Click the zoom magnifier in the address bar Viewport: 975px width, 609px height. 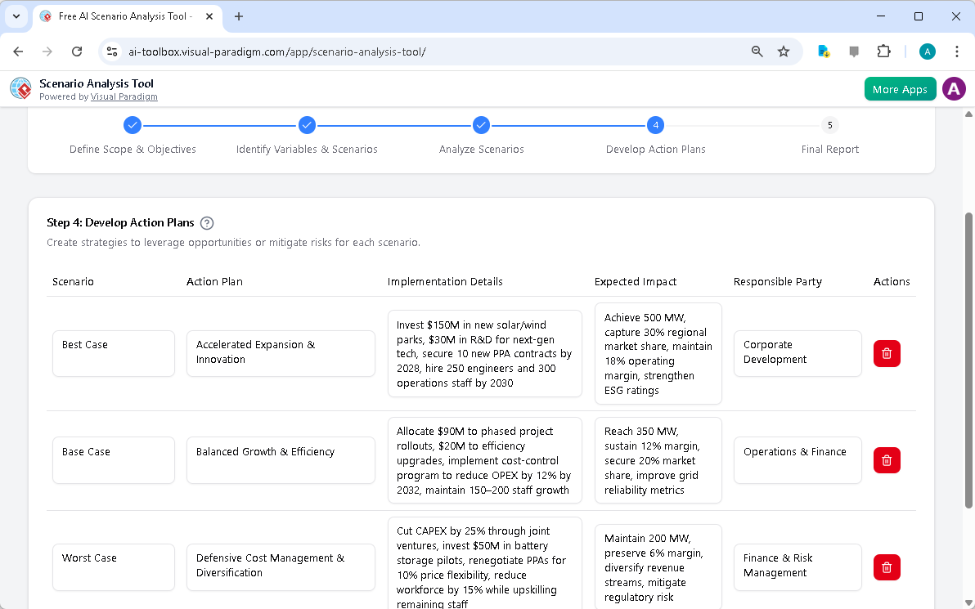757,51
